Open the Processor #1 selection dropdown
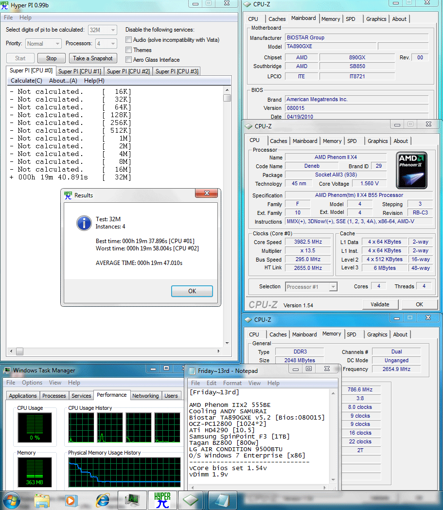This screenshot has width=443, height=510. pos(311,287)
